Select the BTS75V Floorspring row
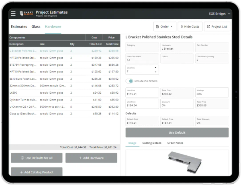This screenshot has height=185, width=241. coord(64,65)
